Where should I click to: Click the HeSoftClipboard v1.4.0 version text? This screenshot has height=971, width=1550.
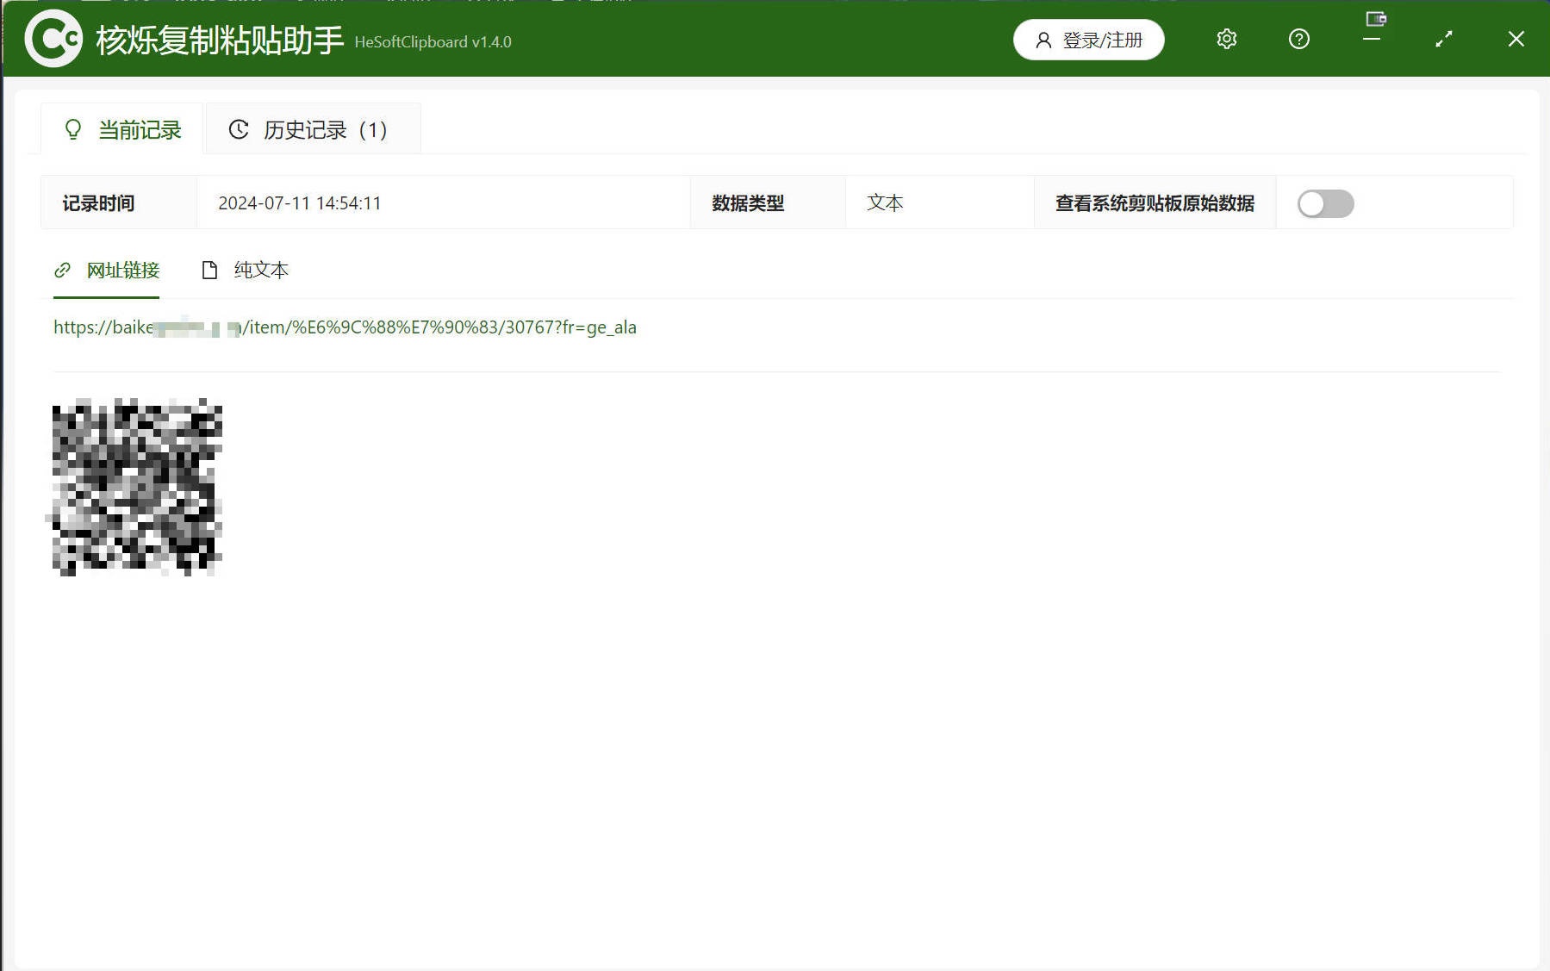point(433,42)
